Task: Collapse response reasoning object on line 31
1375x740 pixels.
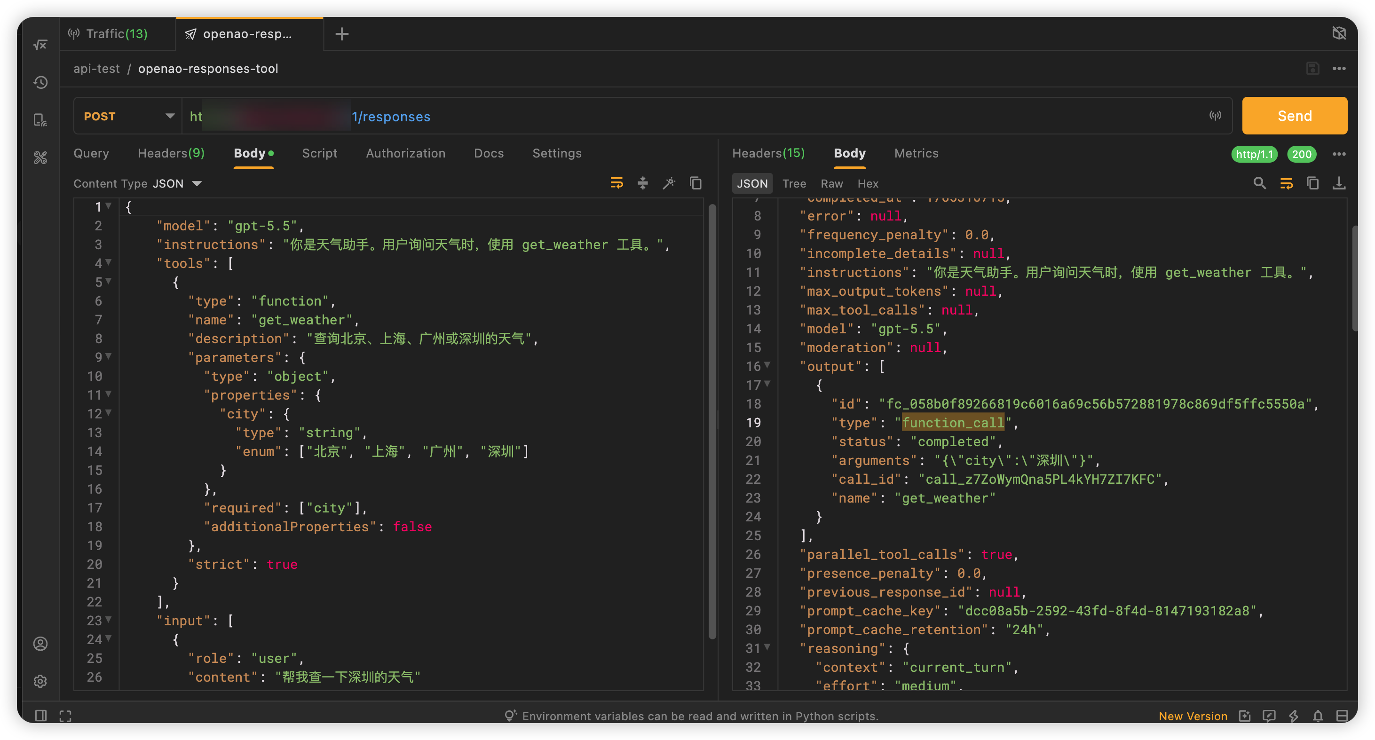Action: coord(767,647)
